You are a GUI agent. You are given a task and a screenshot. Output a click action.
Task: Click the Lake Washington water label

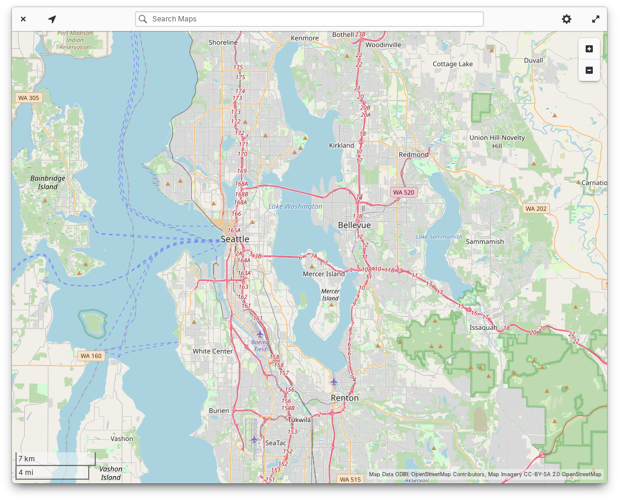[x=295, y=207]
